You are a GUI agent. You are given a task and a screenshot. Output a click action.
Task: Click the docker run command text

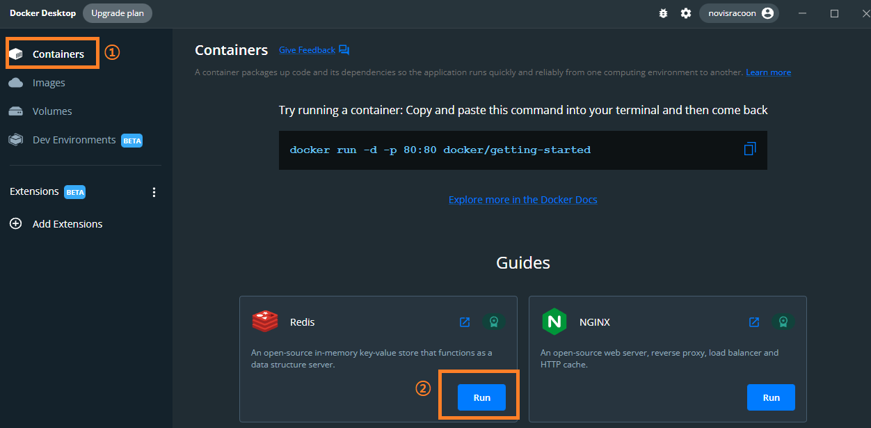[x=440, y=150]
